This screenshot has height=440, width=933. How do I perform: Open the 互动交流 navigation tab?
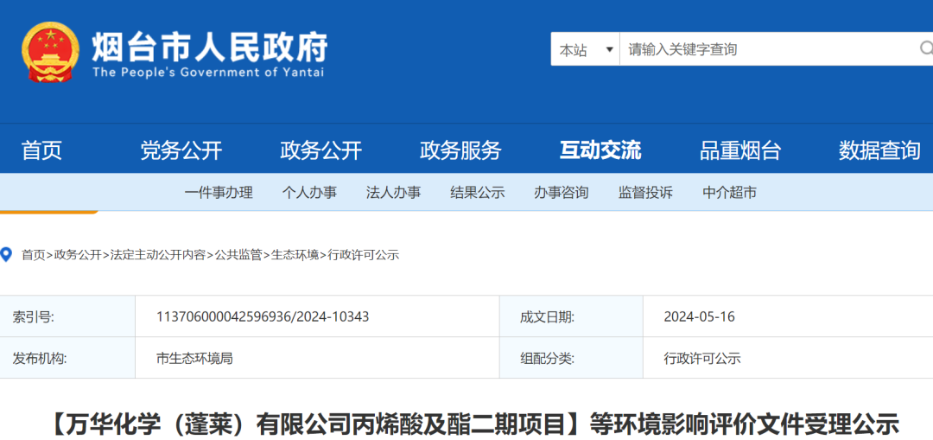[600, 150]
